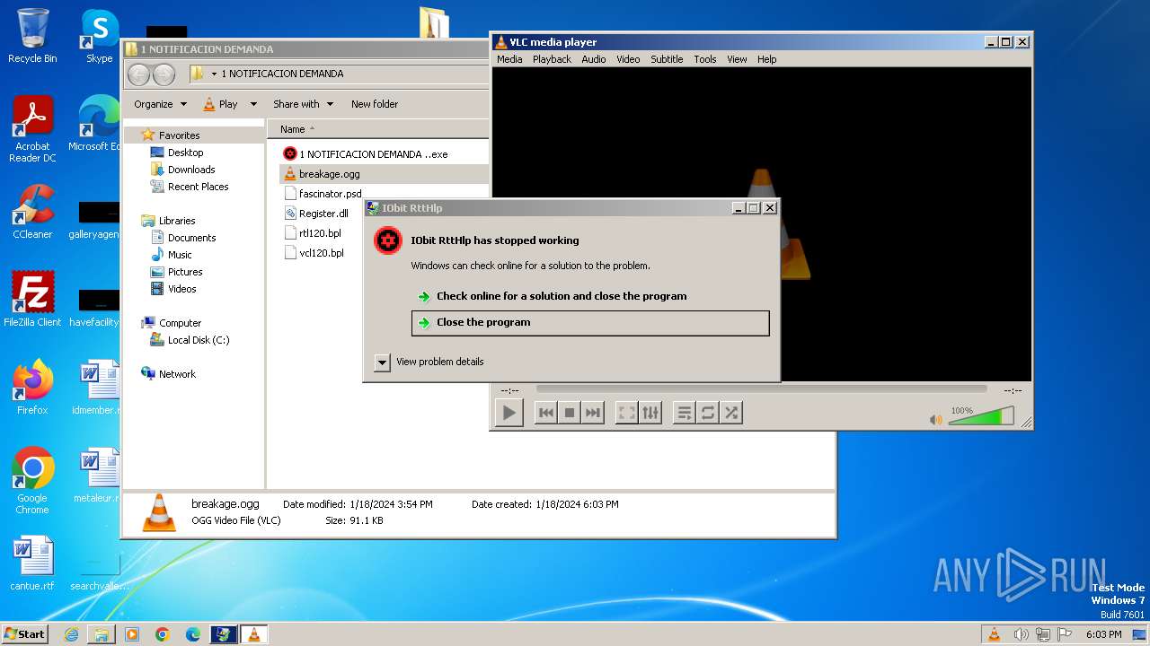This screenshot has width=1150, height=646.
Task: Sort files by Name column
Action: coord(293,129)
